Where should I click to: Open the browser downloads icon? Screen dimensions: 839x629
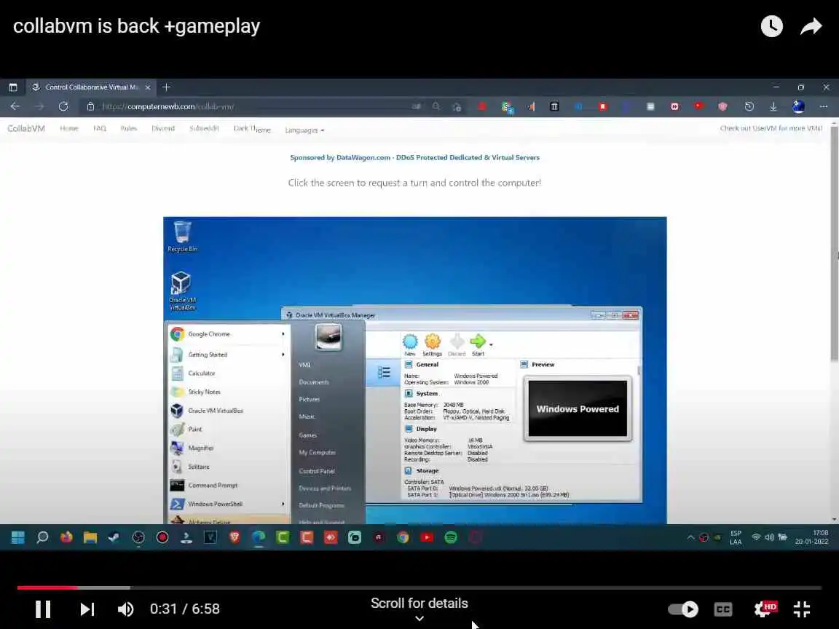pos(773,106)
